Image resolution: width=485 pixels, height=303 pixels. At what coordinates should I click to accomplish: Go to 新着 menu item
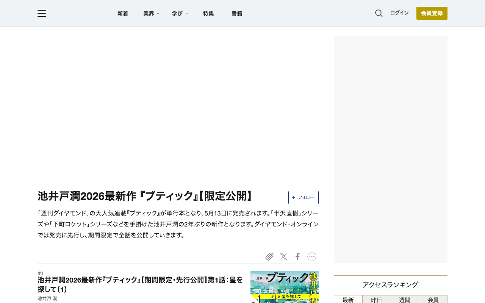coord(123,13)
